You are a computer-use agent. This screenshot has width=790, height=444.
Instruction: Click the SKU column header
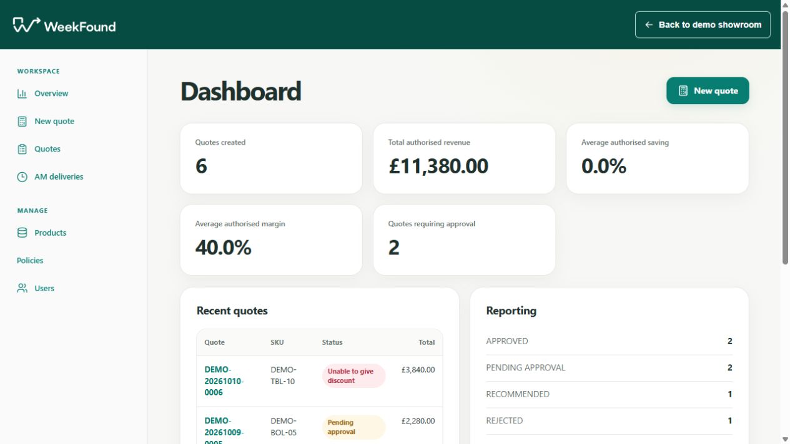(x=277, y=342)
